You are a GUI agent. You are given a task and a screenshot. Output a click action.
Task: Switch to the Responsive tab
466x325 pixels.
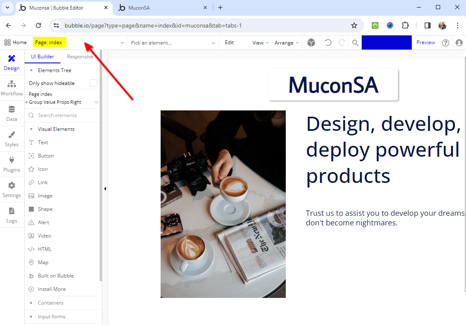pyautogui.click(x=80, y=57)
